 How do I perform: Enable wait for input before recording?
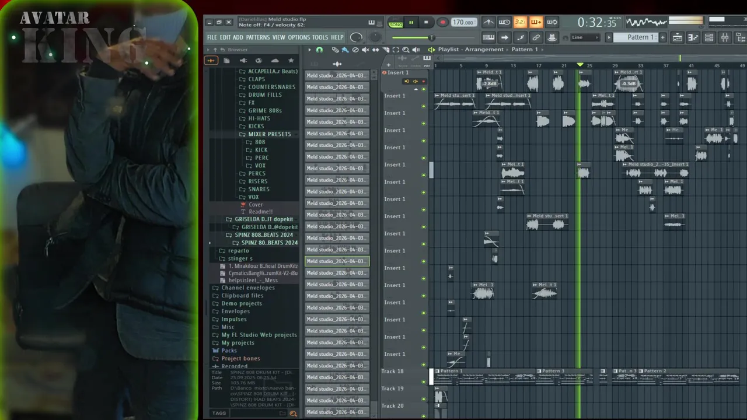pos(504,22)
